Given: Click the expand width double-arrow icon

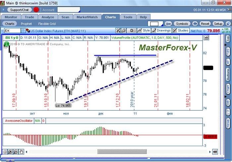Looking at the screenshot, I should pyautogui.click(x=215, y=152).
